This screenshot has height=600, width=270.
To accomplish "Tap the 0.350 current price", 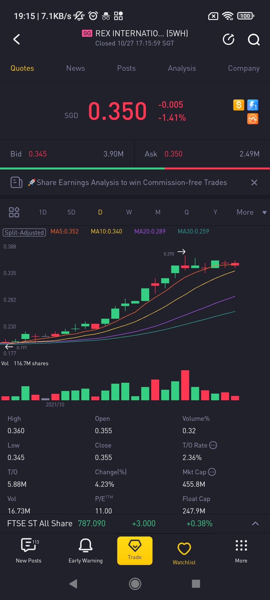I will pos(117,111).
